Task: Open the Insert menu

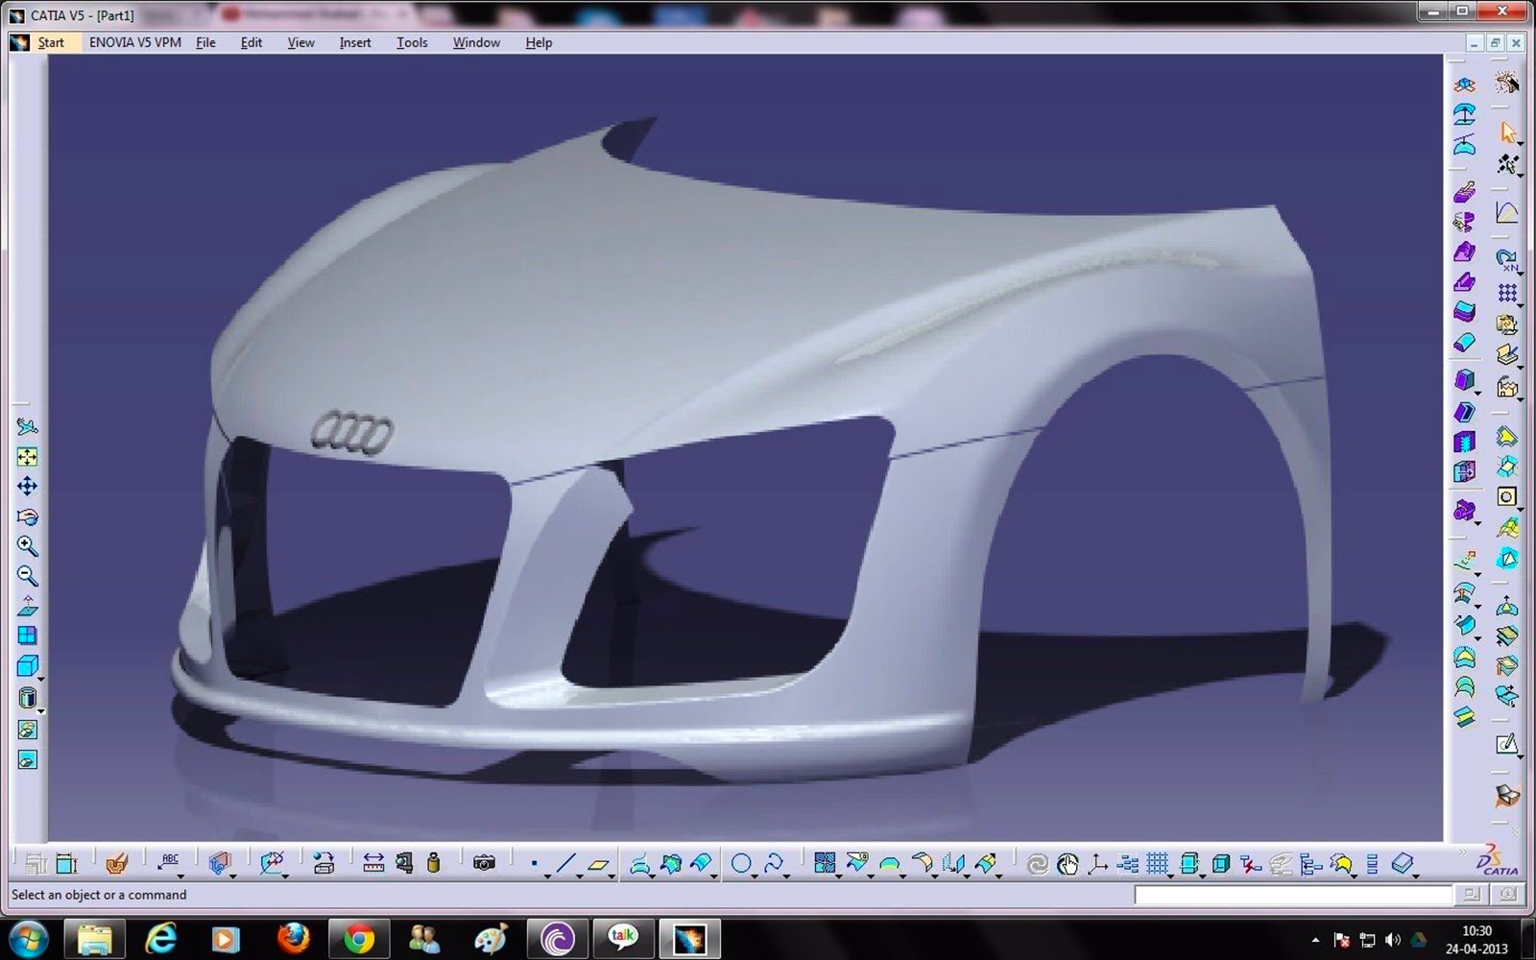Action: [x=354, y=42]
